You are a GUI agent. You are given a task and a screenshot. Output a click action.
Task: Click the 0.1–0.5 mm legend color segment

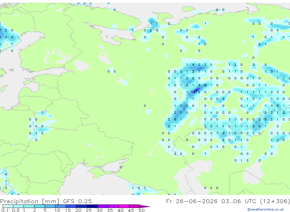(x=8, y=206)
